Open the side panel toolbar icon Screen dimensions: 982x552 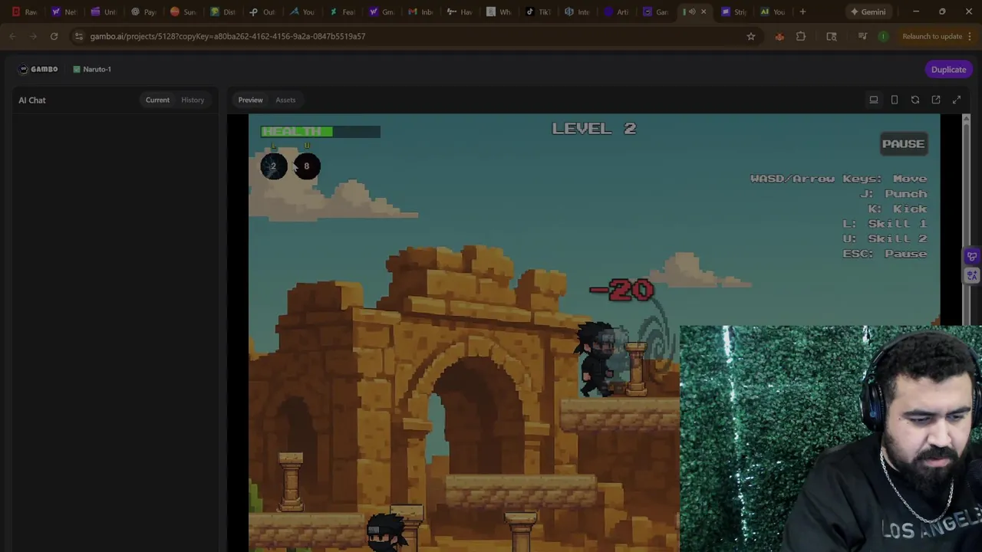pos(832,36)
